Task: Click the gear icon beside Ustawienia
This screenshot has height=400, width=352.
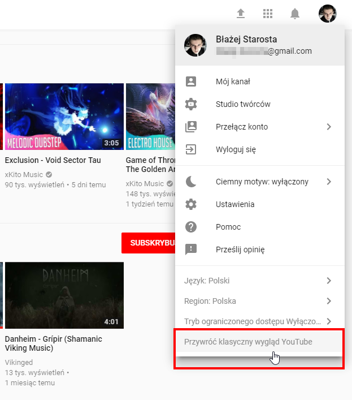Action: tap(191, 204)
